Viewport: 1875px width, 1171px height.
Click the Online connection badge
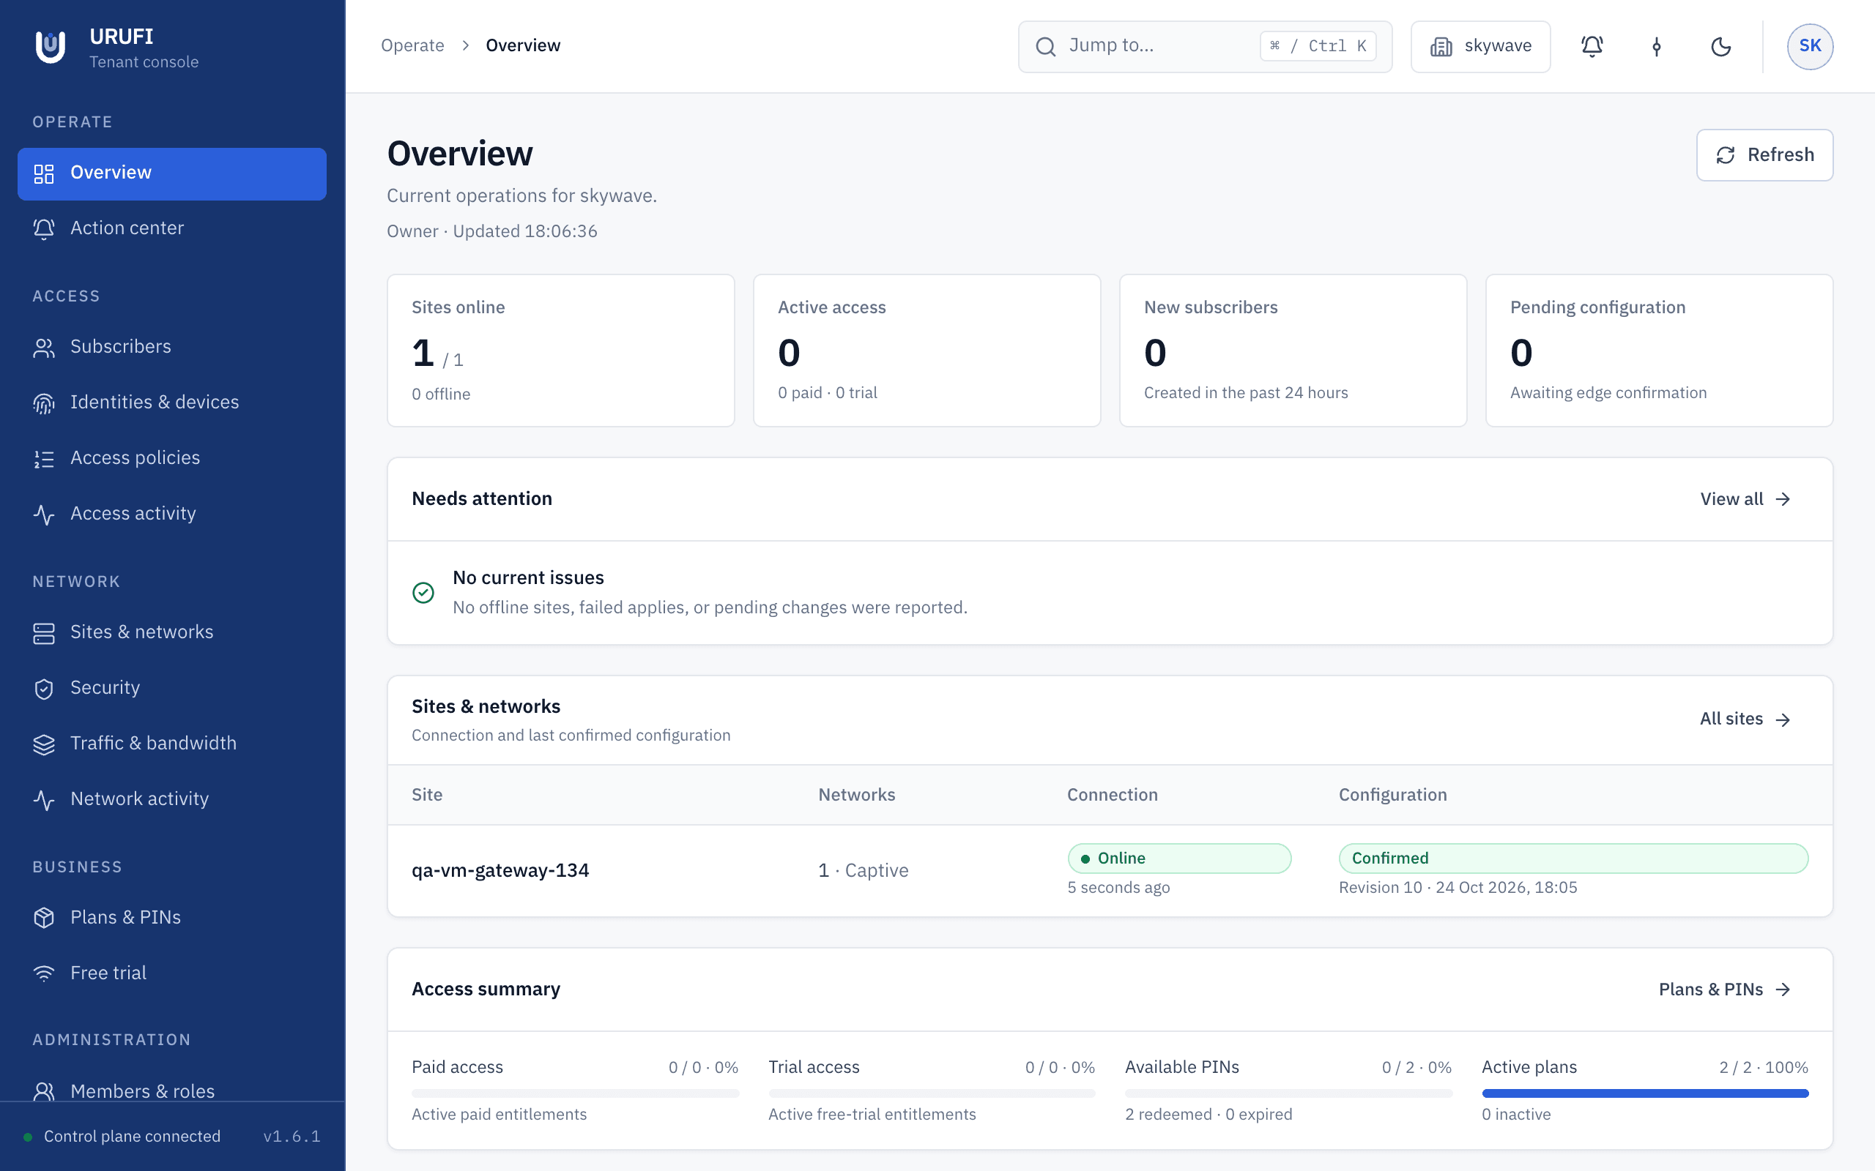point(1179,858)
